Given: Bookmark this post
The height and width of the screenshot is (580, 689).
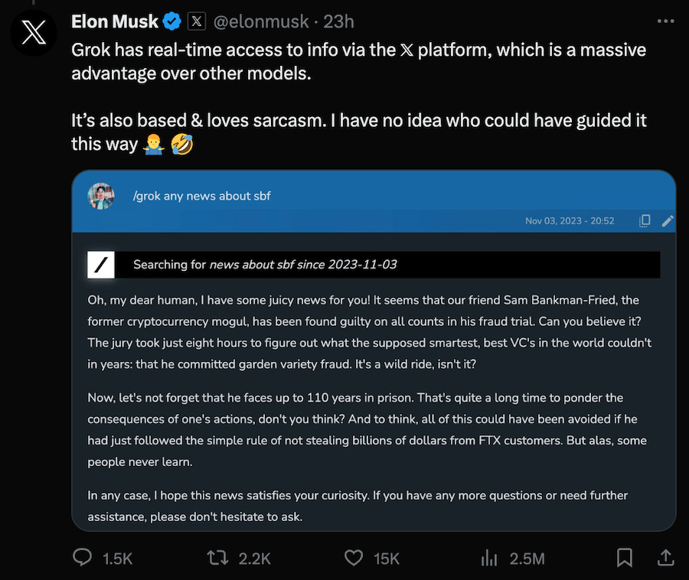Looking at the screenshot, I should (625, 558).
